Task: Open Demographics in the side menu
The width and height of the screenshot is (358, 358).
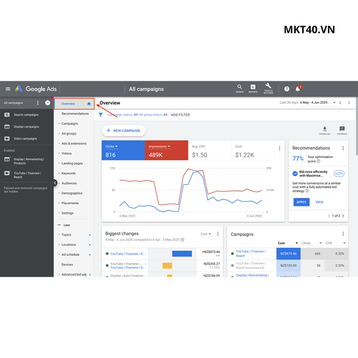Action: [72, 193]
